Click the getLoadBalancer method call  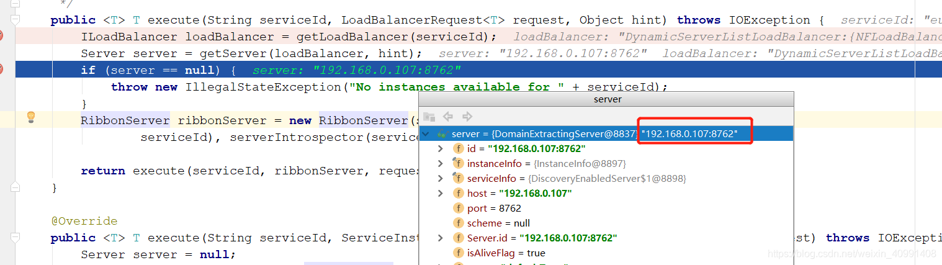pyautogui.click(x=349, y=37)
